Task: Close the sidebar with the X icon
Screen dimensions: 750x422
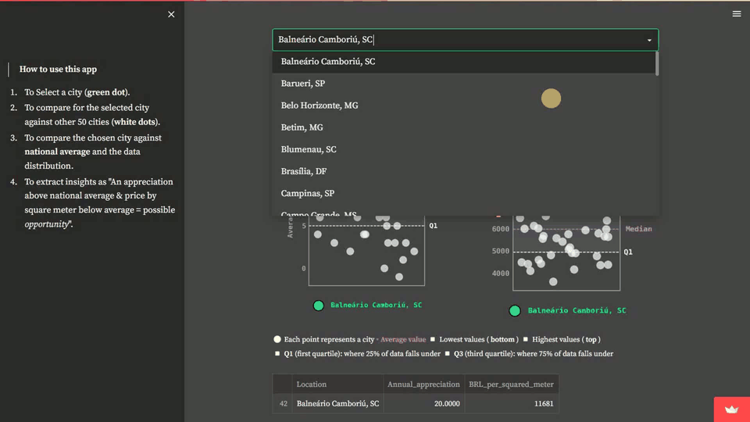Action: (171, 14)
